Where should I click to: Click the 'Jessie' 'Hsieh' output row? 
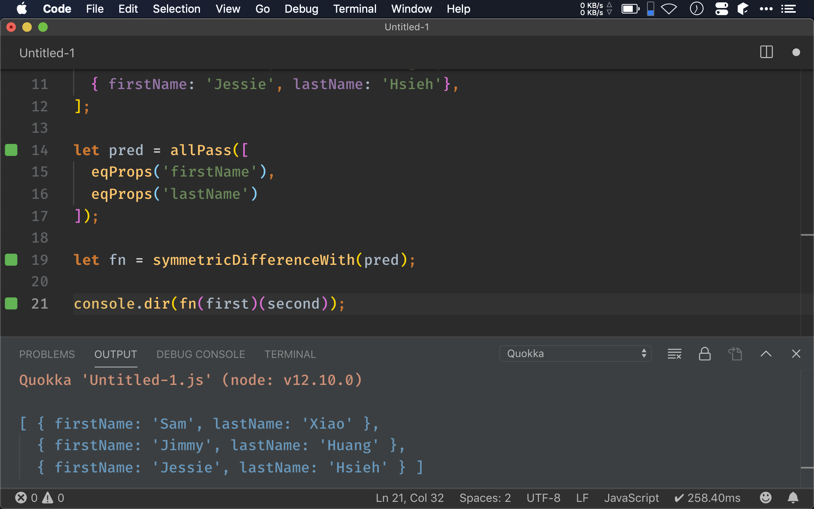coord(230,467)
